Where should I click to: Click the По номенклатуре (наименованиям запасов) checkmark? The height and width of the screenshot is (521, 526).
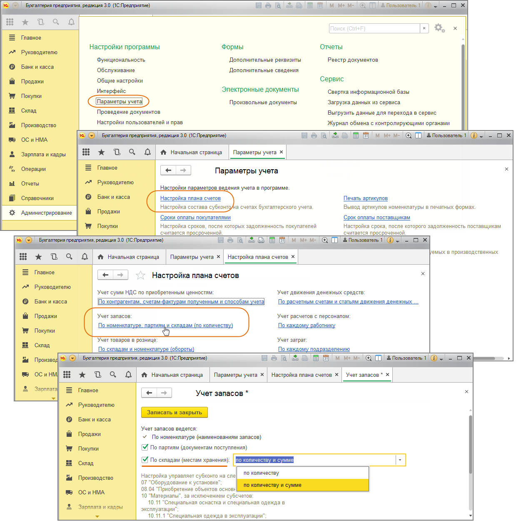(145, 437)
